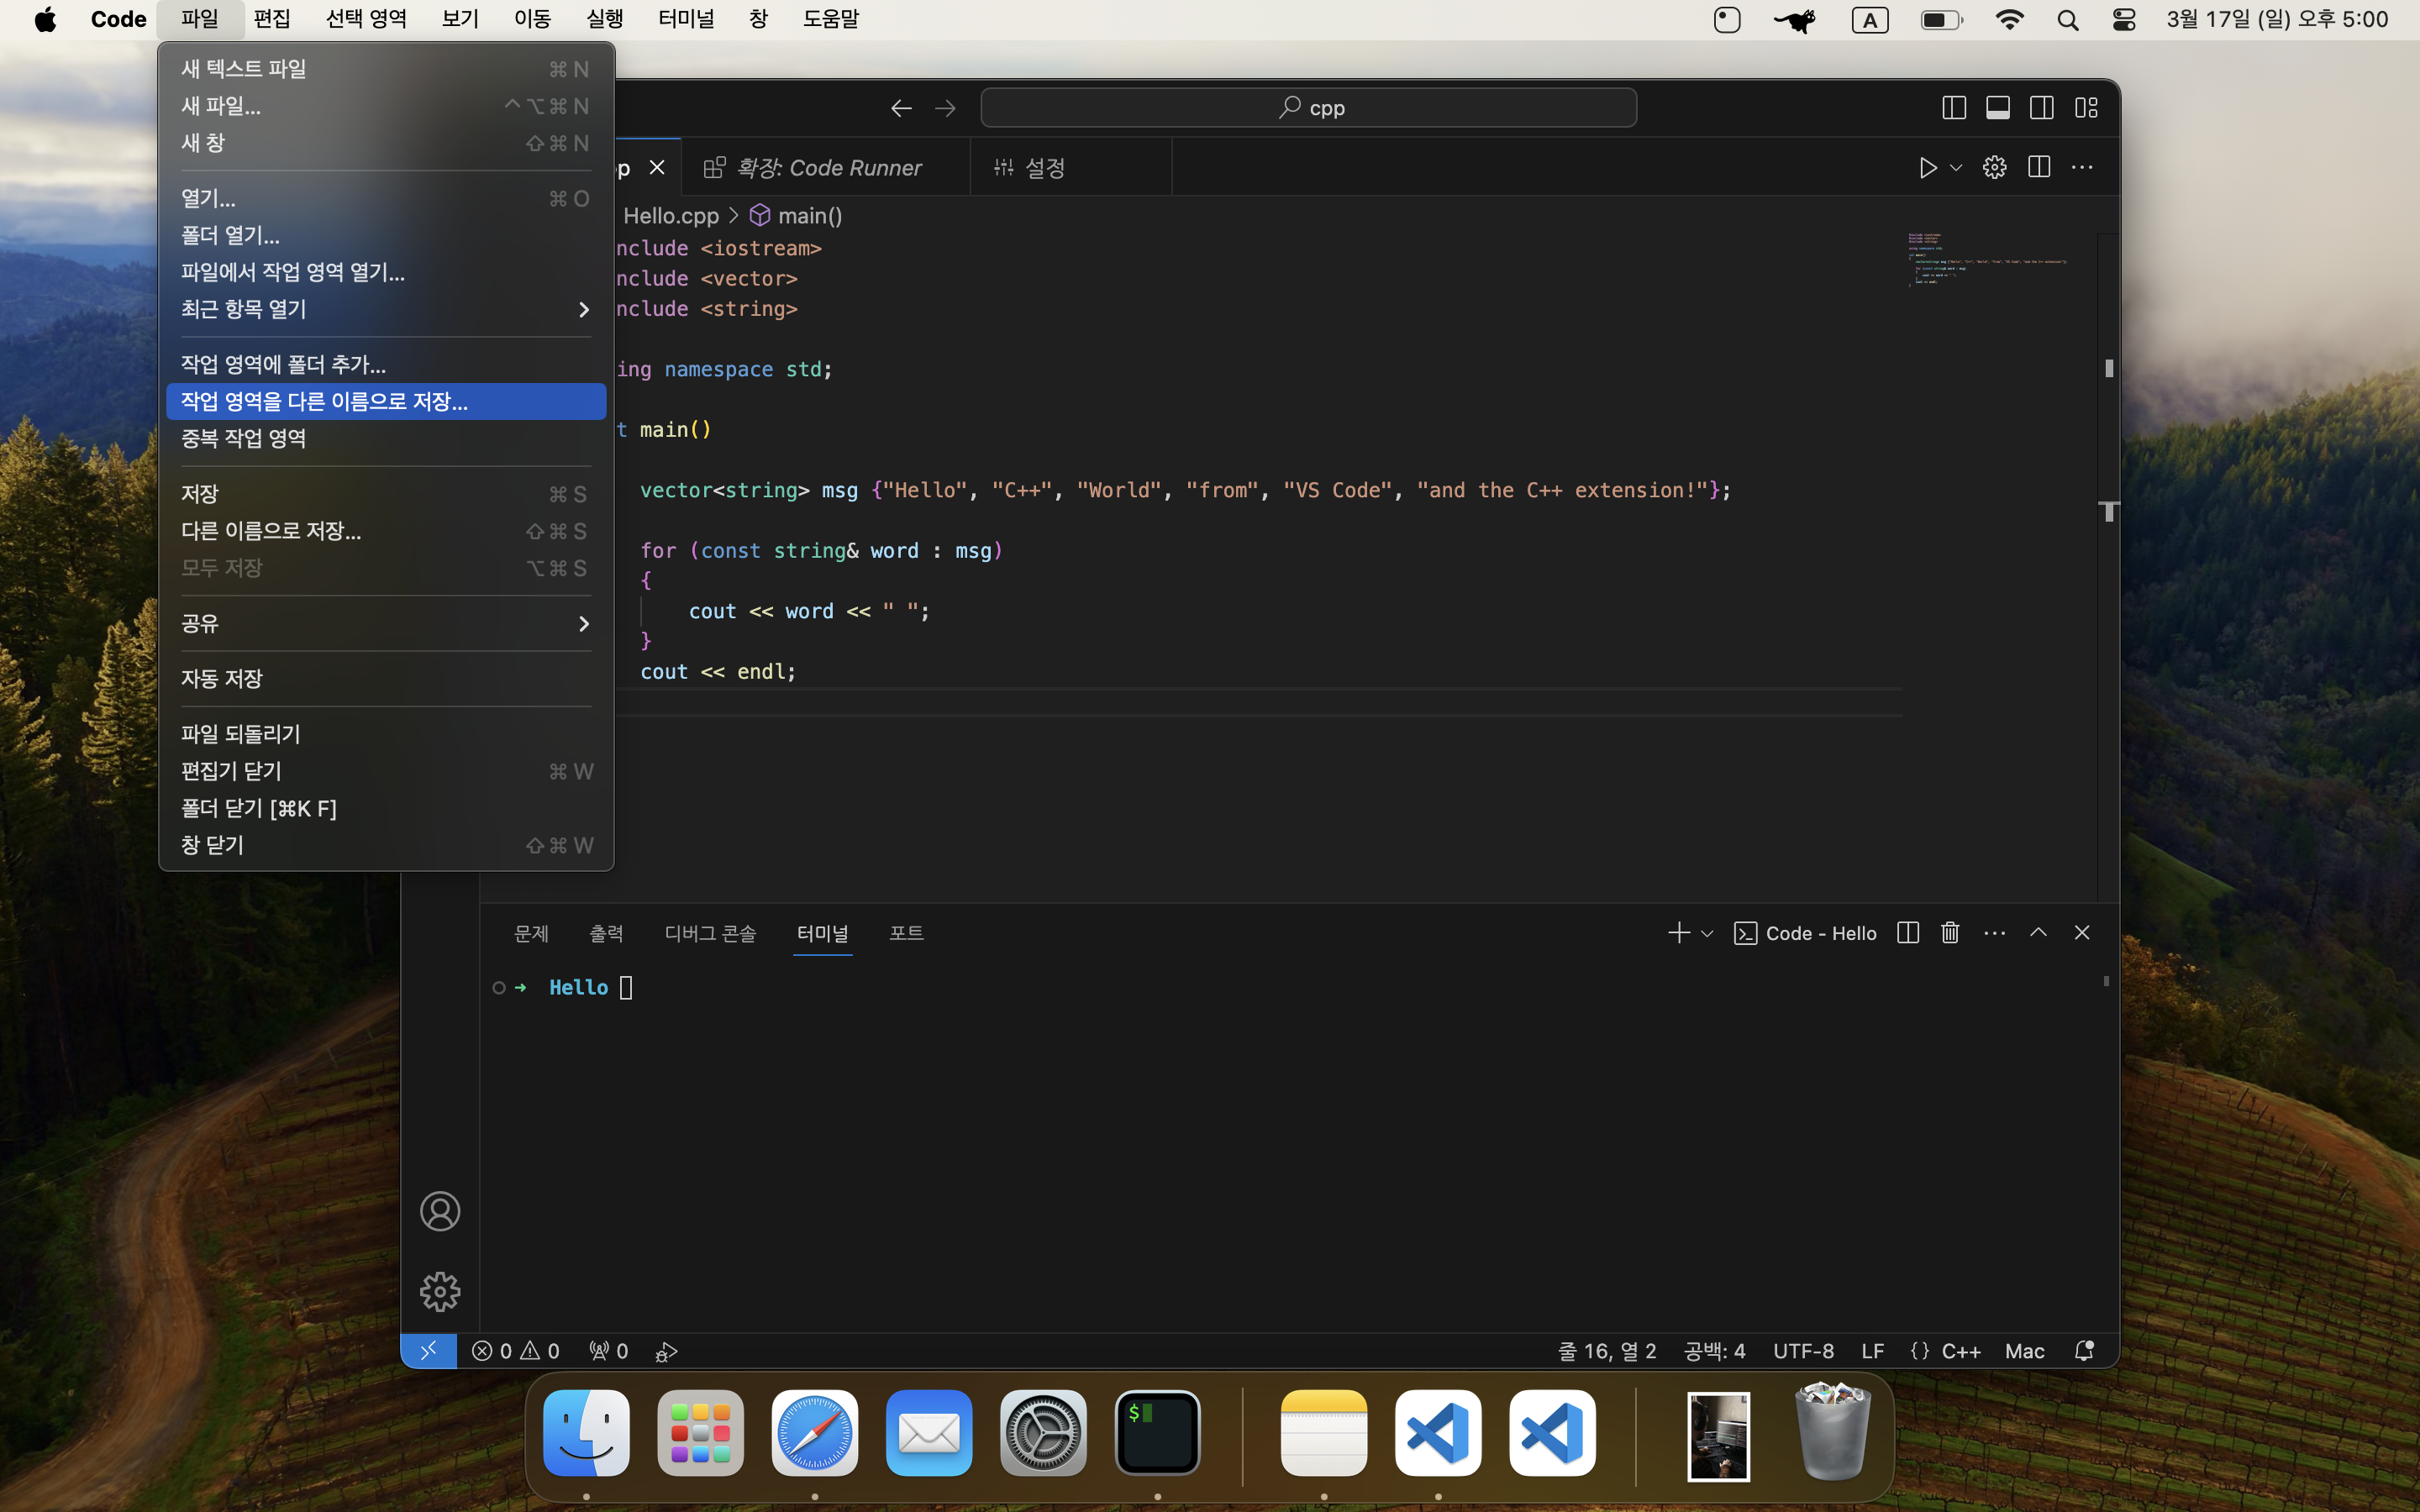2420x1512 pixels.
Task: Open the run button dropdown arrow
Action: click(1956, 167)
